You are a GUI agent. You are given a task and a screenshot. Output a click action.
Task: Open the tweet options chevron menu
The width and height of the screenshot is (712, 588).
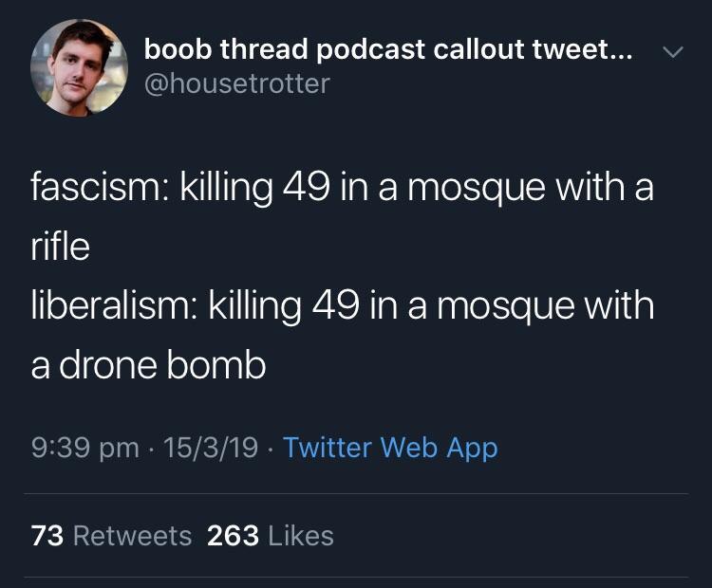click(671, 52)
